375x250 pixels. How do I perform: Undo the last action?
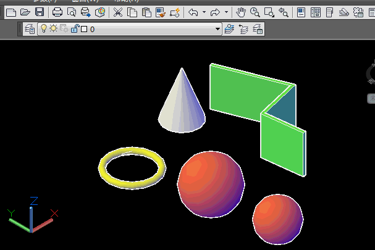(x=193, y=12)
